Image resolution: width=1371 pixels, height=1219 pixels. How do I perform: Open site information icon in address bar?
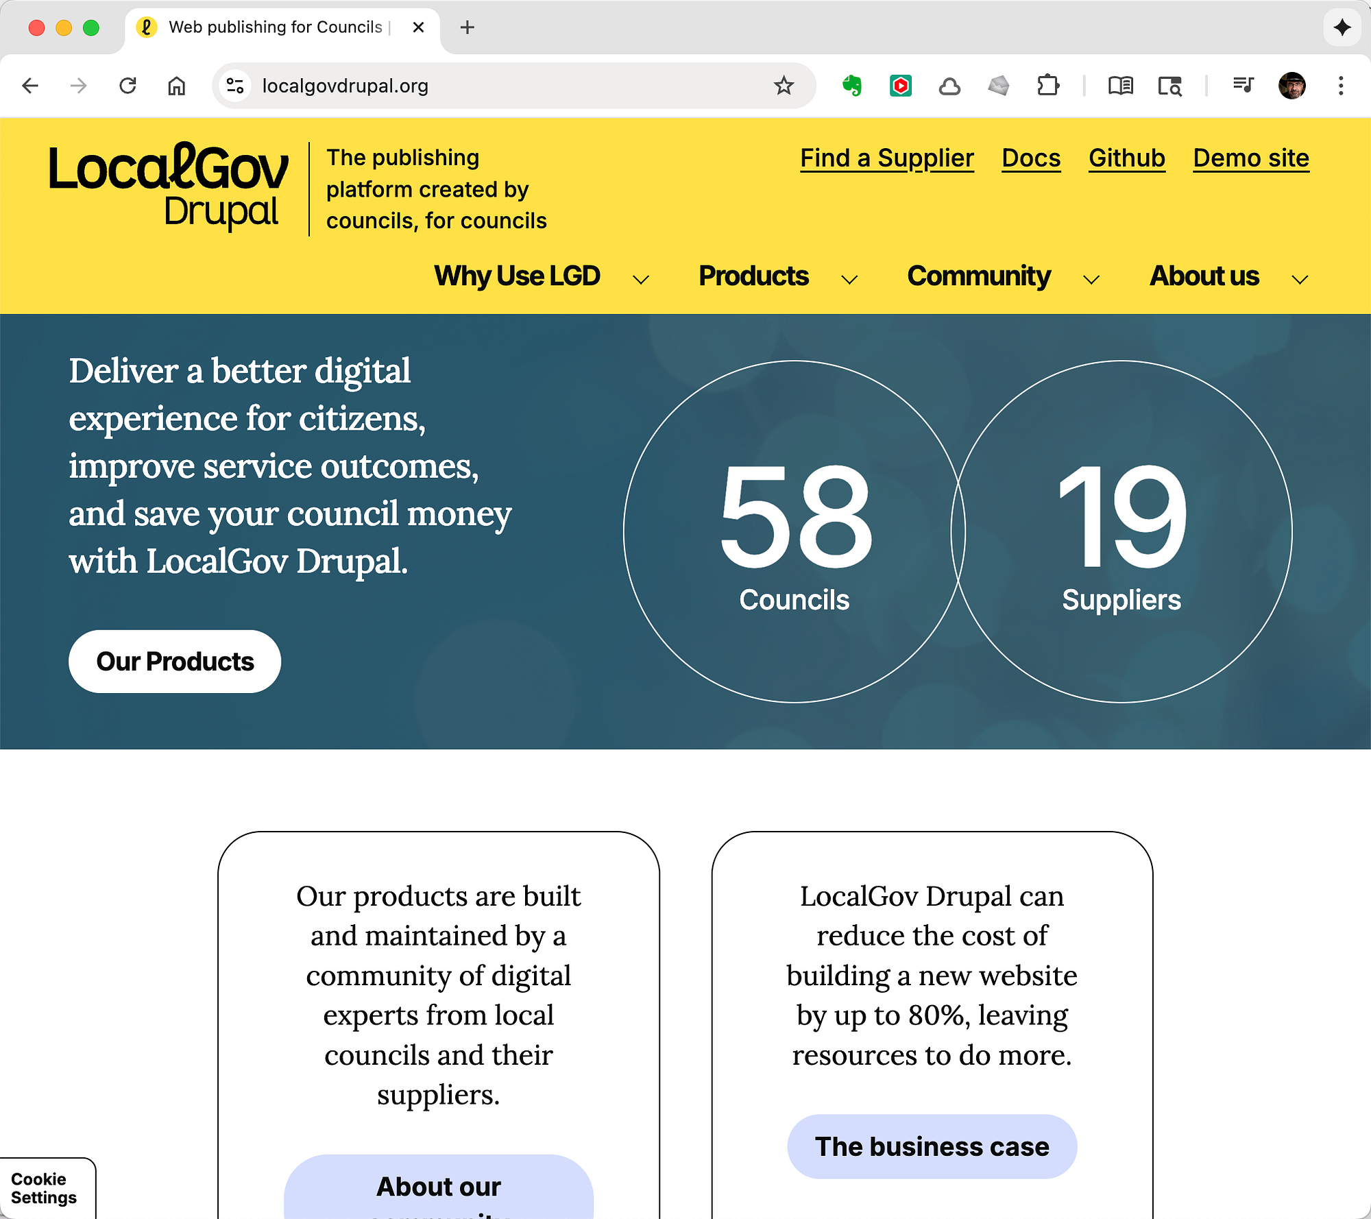pos(235,86)
